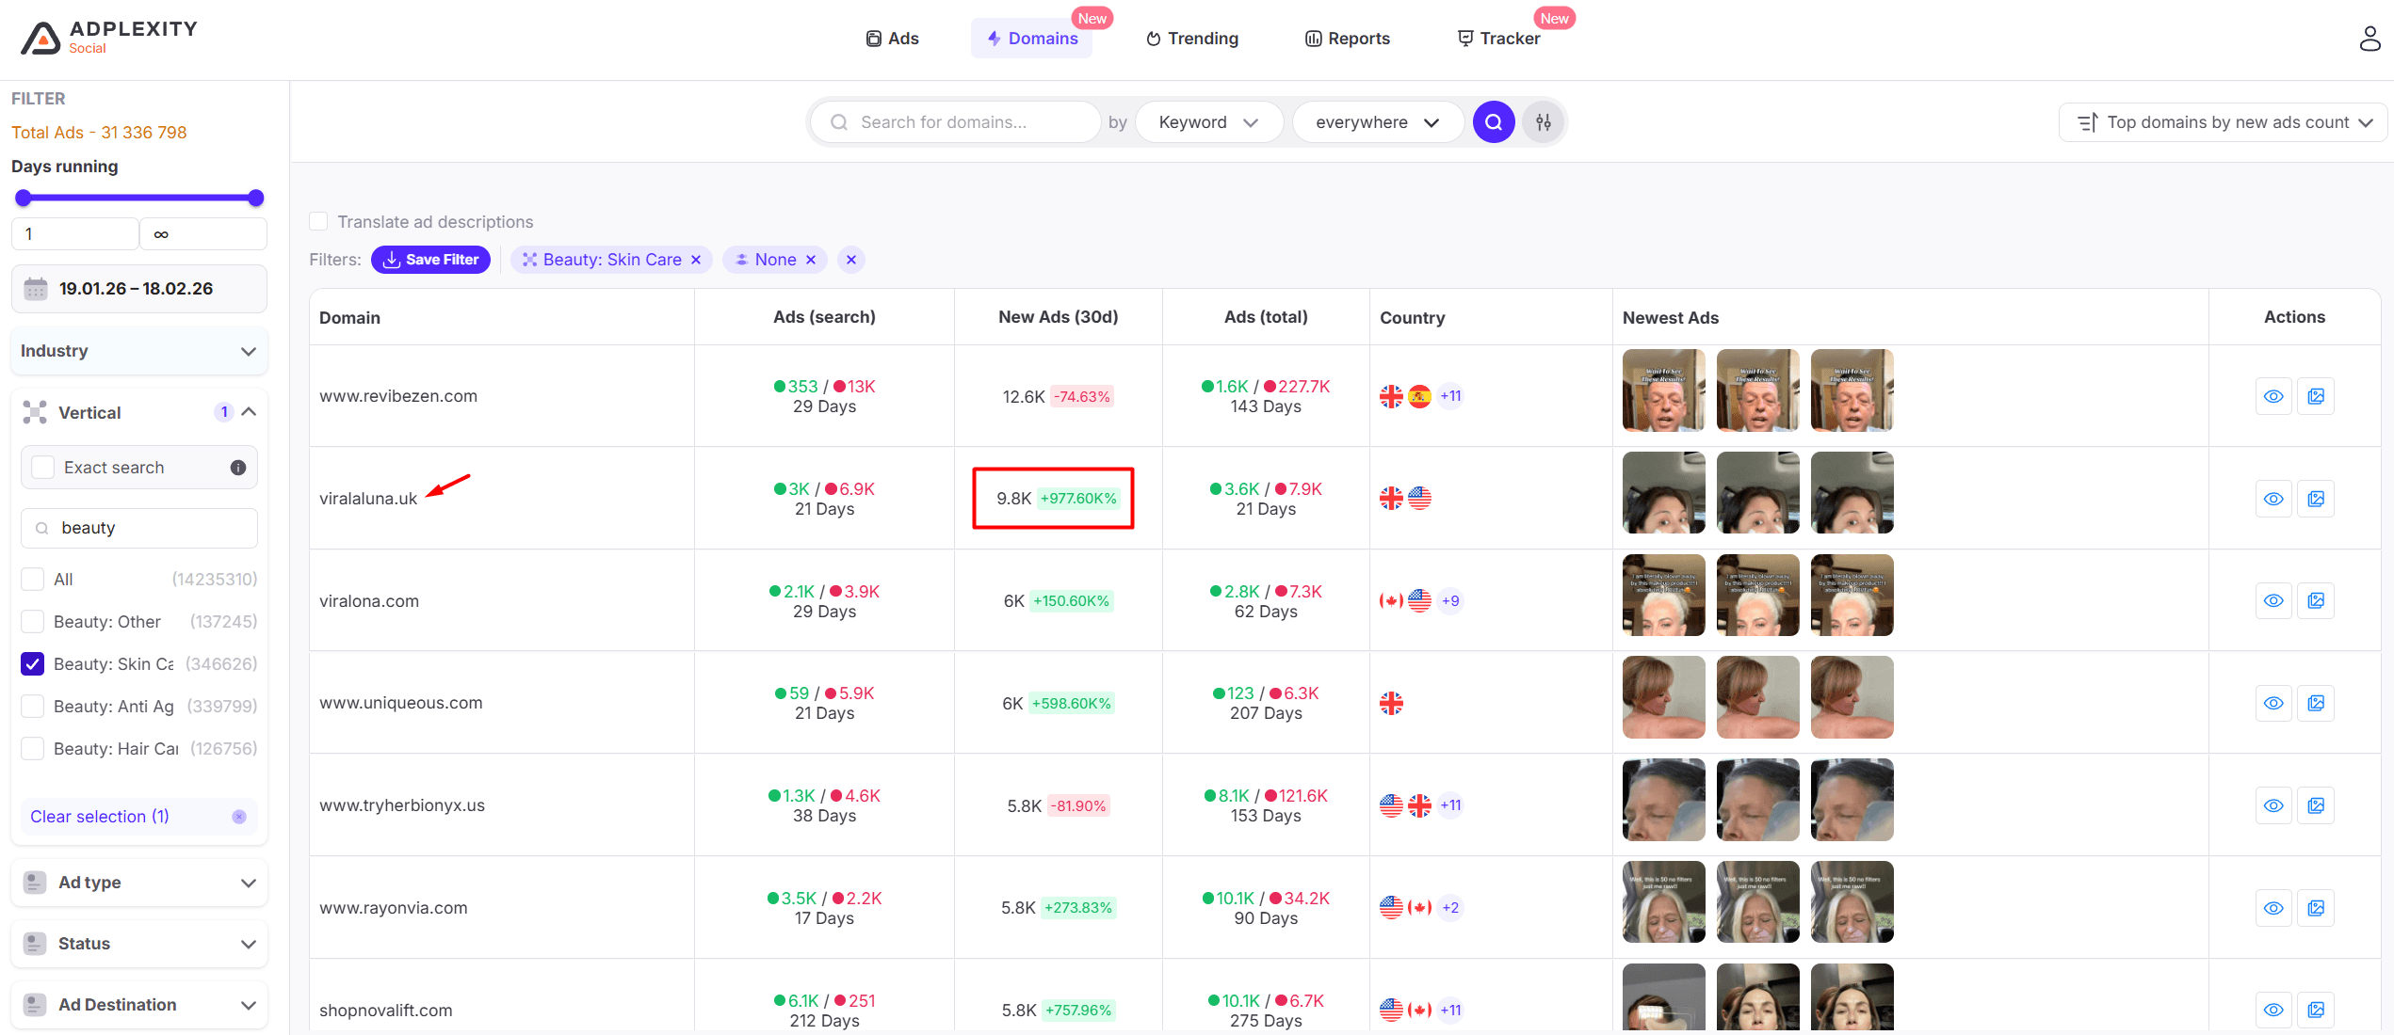The height and width of the screenshot is (1035, 2394).
Task: Open the Keyword search type dropdown
Action: point(1207,122)
